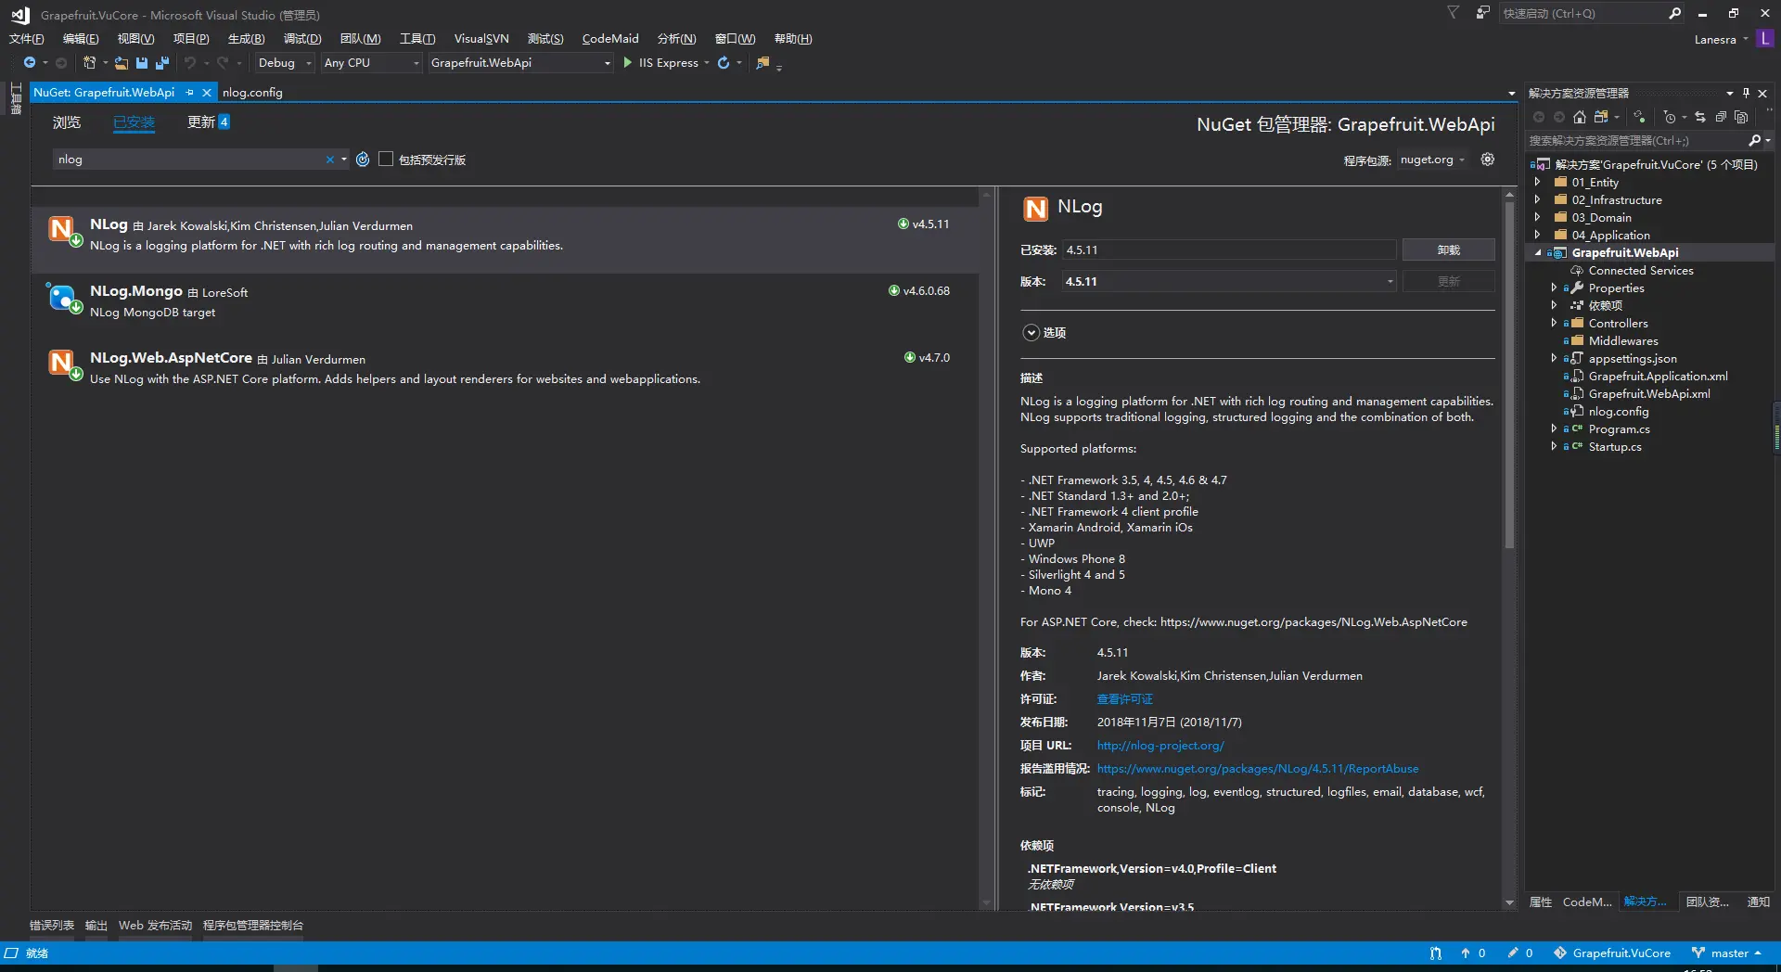Pin the NuGet: Grapefruit.WebApi tab
The image size is (1781, 972).
coord(190,93)
